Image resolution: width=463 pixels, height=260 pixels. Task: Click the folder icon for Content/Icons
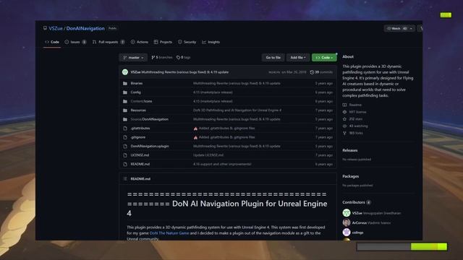125,101
